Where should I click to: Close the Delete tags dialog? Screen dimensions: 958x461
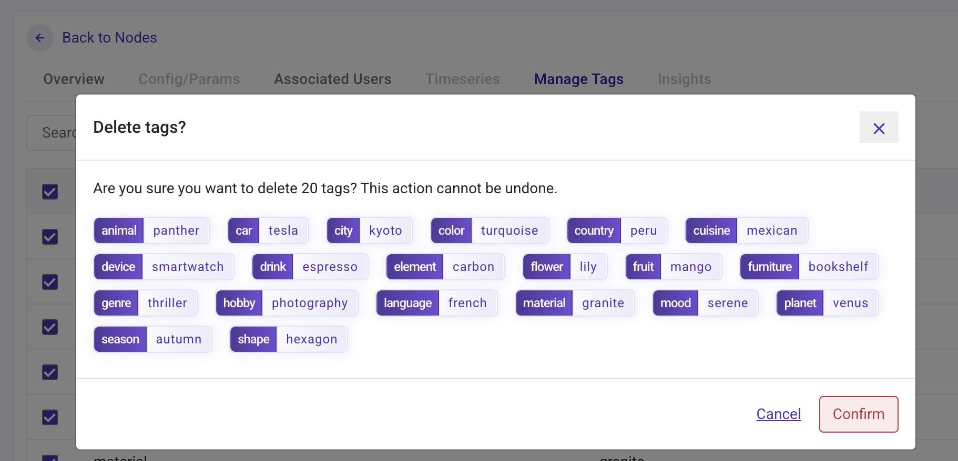point(879,128)
